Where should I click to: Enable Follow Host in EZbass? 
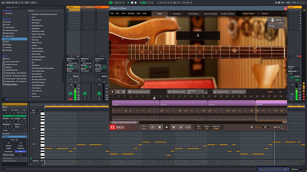144,127
